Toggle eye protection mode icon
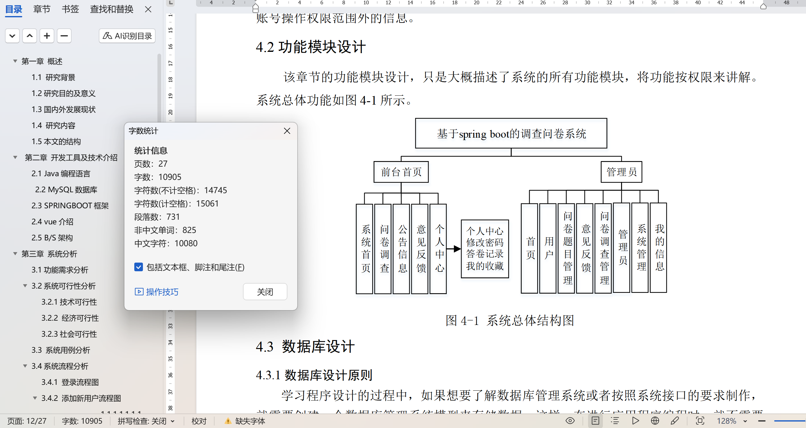This screenshot has width=806, height=428. click(x=570, y=421)
